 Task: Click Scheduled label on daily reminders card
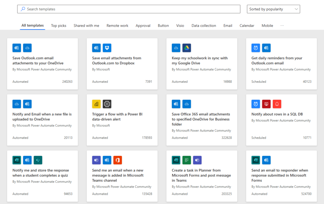tap(259, 81)
